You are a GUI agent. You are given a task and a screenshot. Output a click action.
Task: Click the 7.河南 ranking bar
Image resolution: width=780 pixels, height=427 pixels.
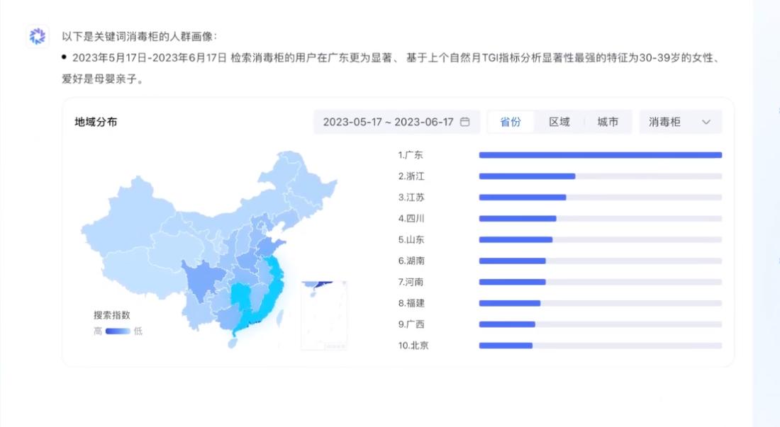click(601, 282)
